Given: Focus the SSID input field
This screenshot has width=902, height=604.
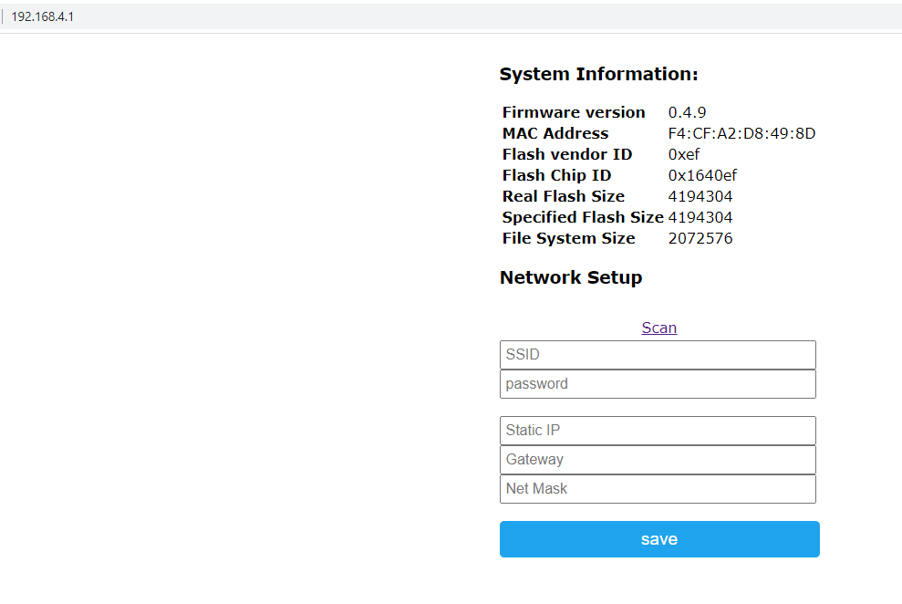Looking at the screenshot, I should (658, 355).
